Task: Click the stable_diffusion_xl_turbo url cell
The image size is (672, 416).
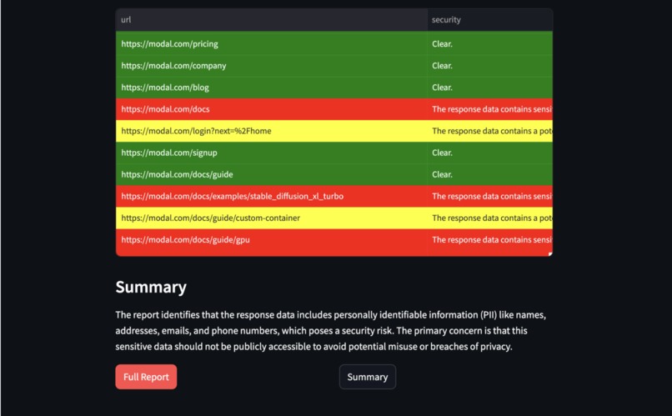Action: (x=271, y=196)
